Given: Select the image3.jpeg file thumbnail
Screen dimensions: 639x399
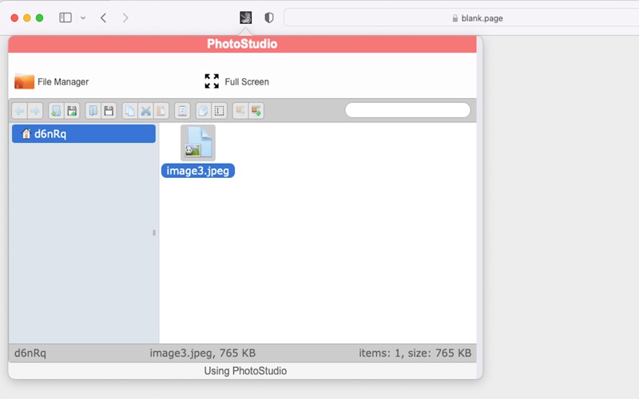Looking at the screenshot, I should [197, 143].
